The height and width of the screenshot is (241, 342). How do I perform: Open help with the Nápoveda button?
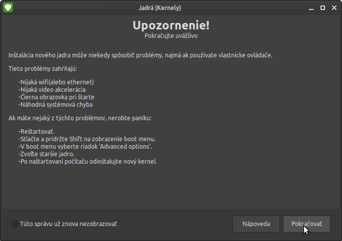256,224
